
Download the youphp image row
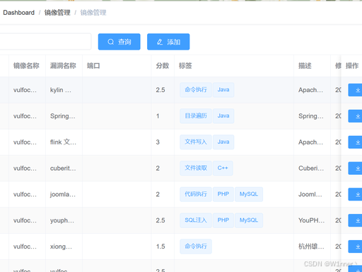[355, 220]
